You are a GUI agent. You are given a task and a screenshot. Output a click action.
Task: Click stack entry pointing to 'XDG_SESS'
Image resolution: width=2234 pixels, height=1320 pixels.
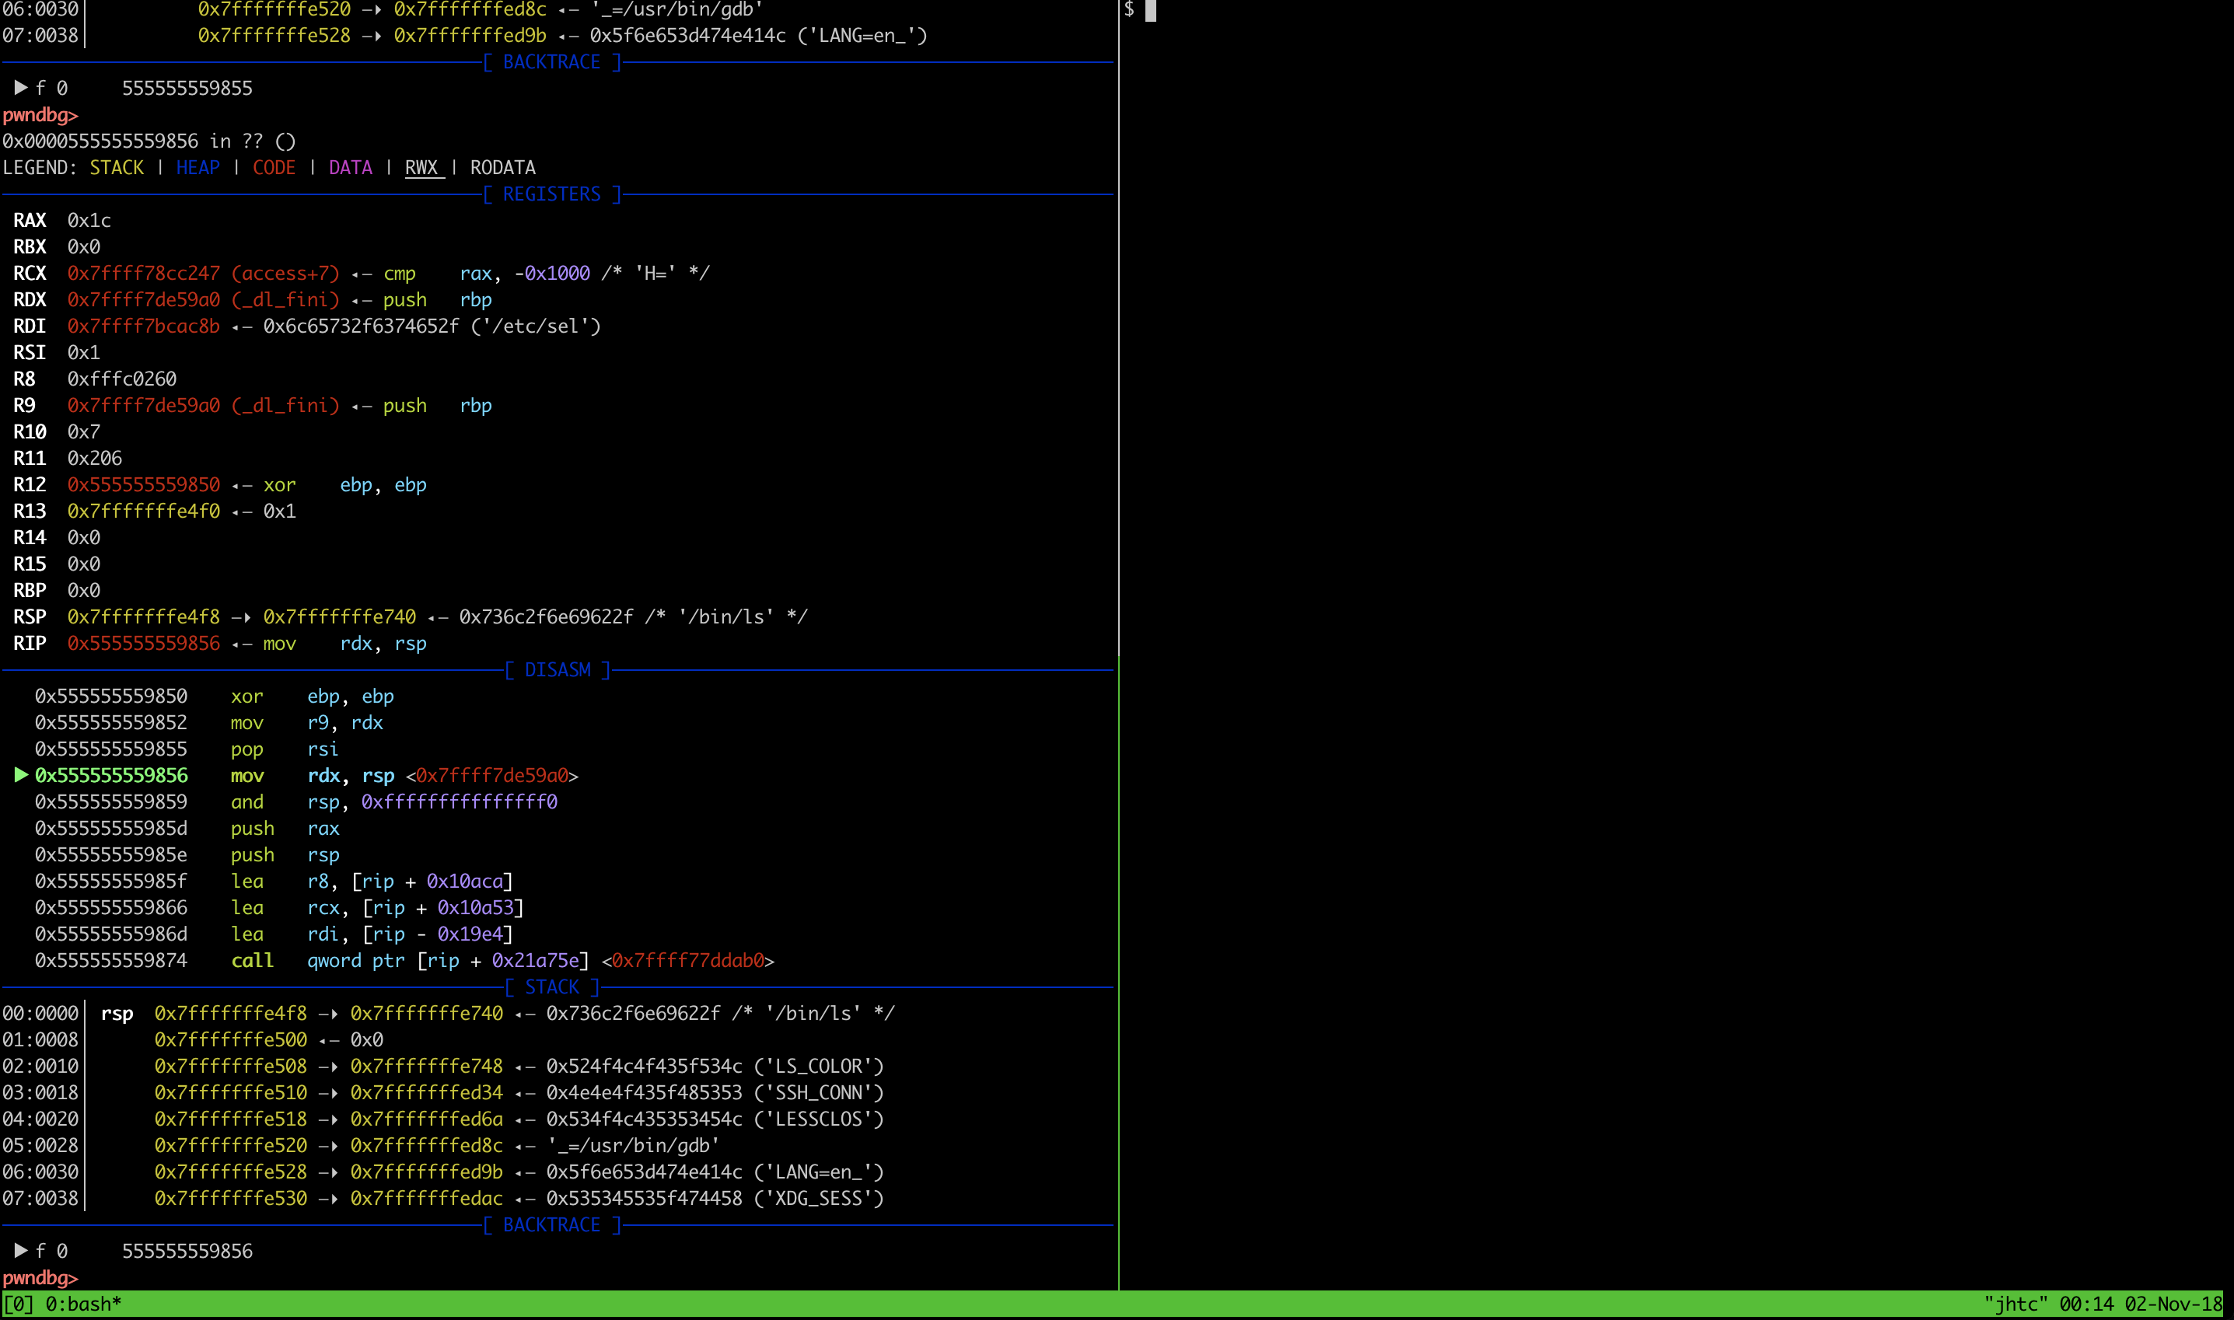443,1198
